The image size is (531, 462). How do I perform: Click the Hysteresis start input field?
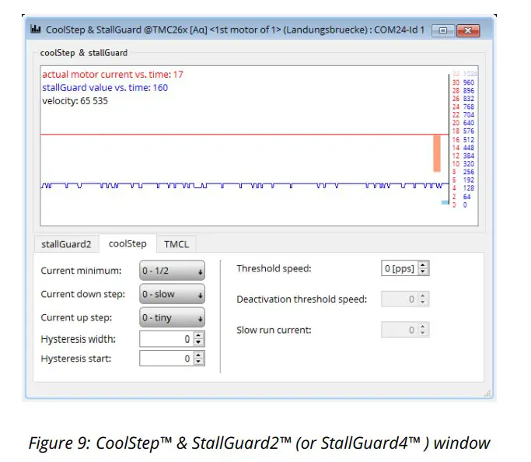pos(166,359)
